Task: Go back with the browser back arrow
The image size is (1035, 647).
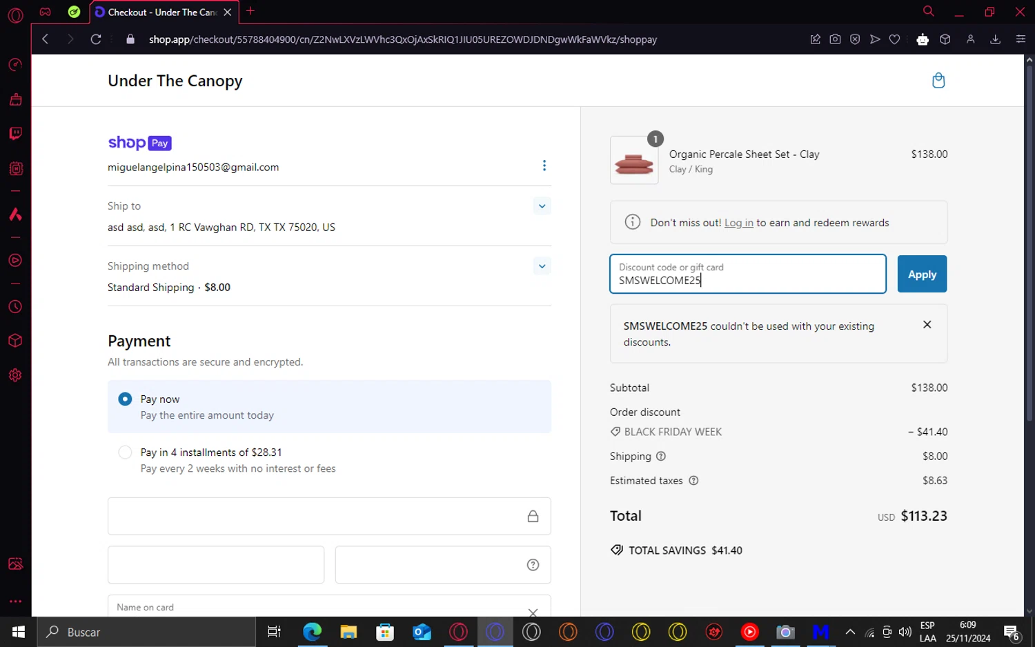Action: tap(46, 39)
